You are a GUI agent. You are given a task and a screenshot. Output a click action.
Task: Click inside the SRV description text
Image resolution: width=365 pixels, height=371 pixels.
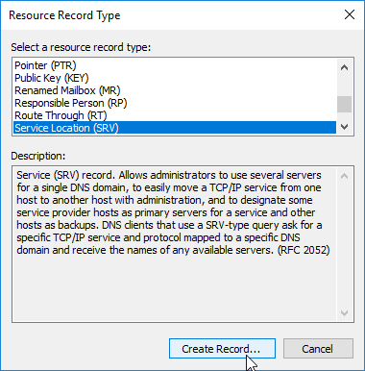pyautogui.click(x=173, y=212)
